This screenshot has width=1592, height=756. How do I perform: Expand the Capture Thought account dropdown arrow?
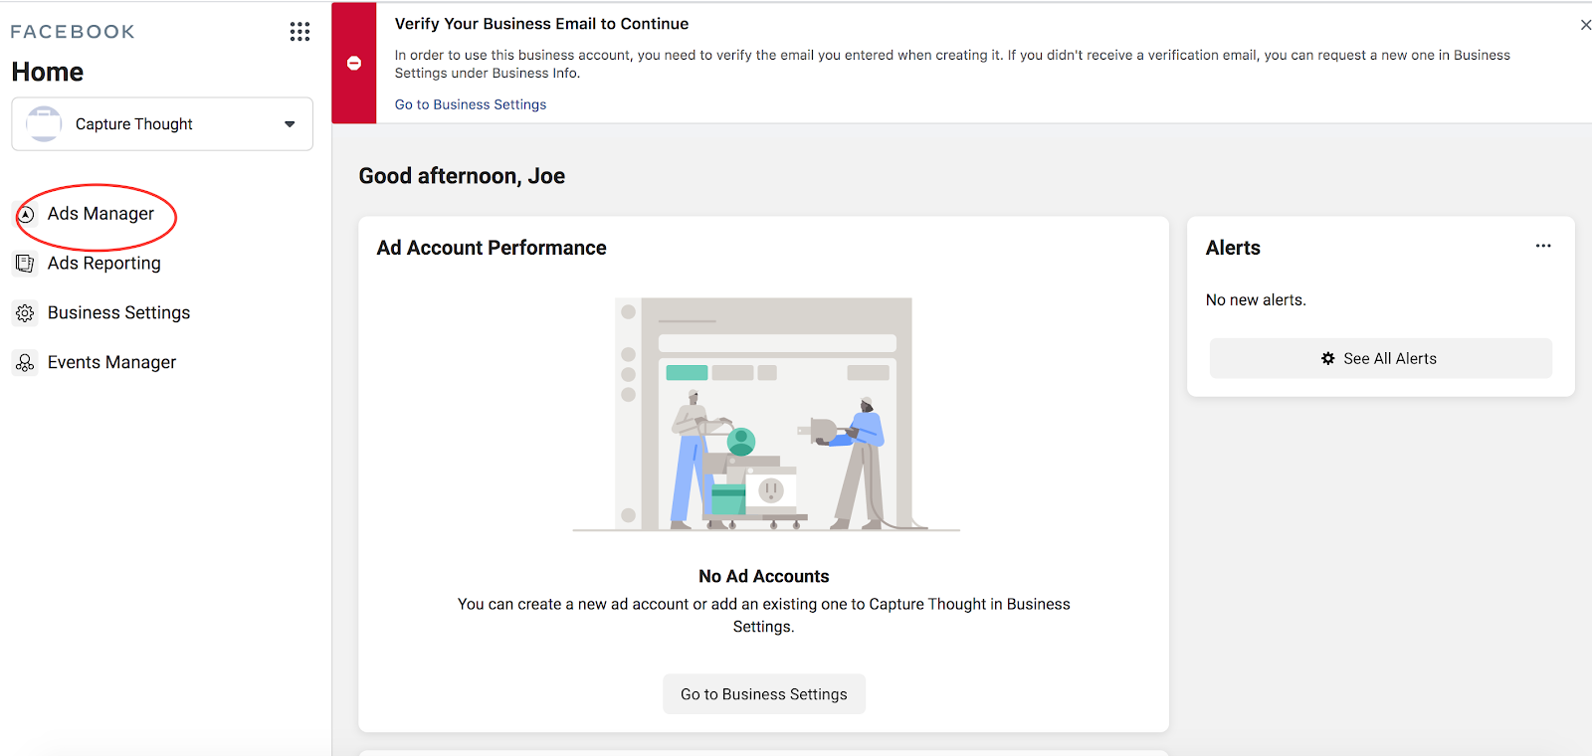pyautogui.click(x=290, y=124)
